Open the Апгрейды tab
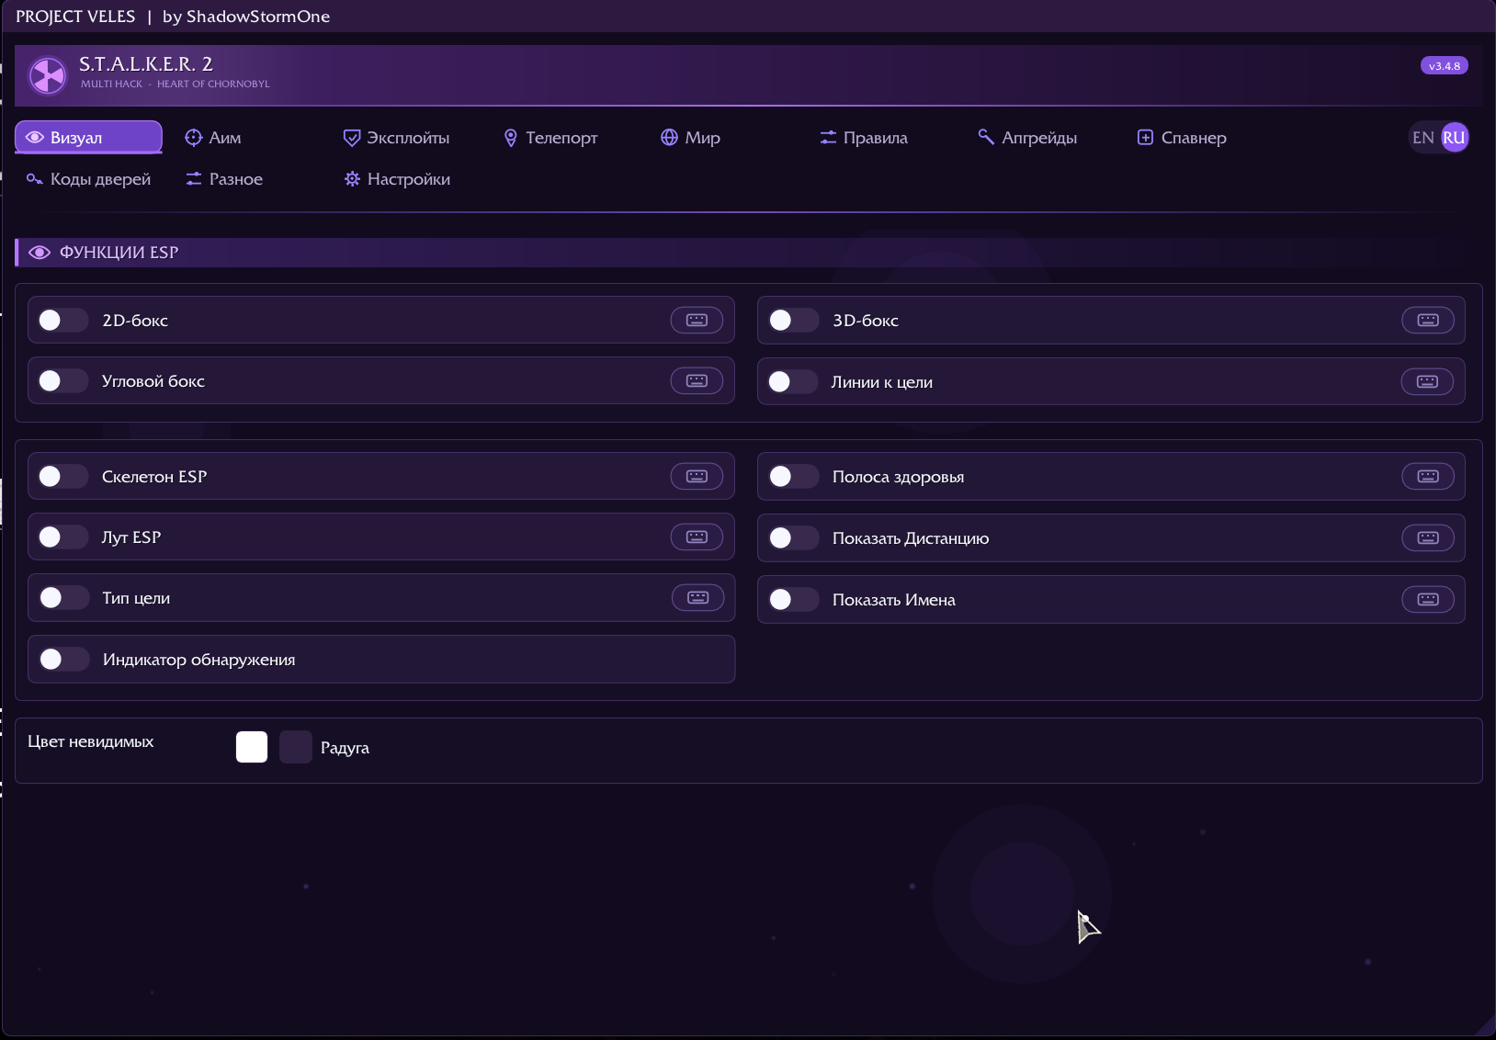The width and height of the screenshot is (1496, 1040). 1027,137
